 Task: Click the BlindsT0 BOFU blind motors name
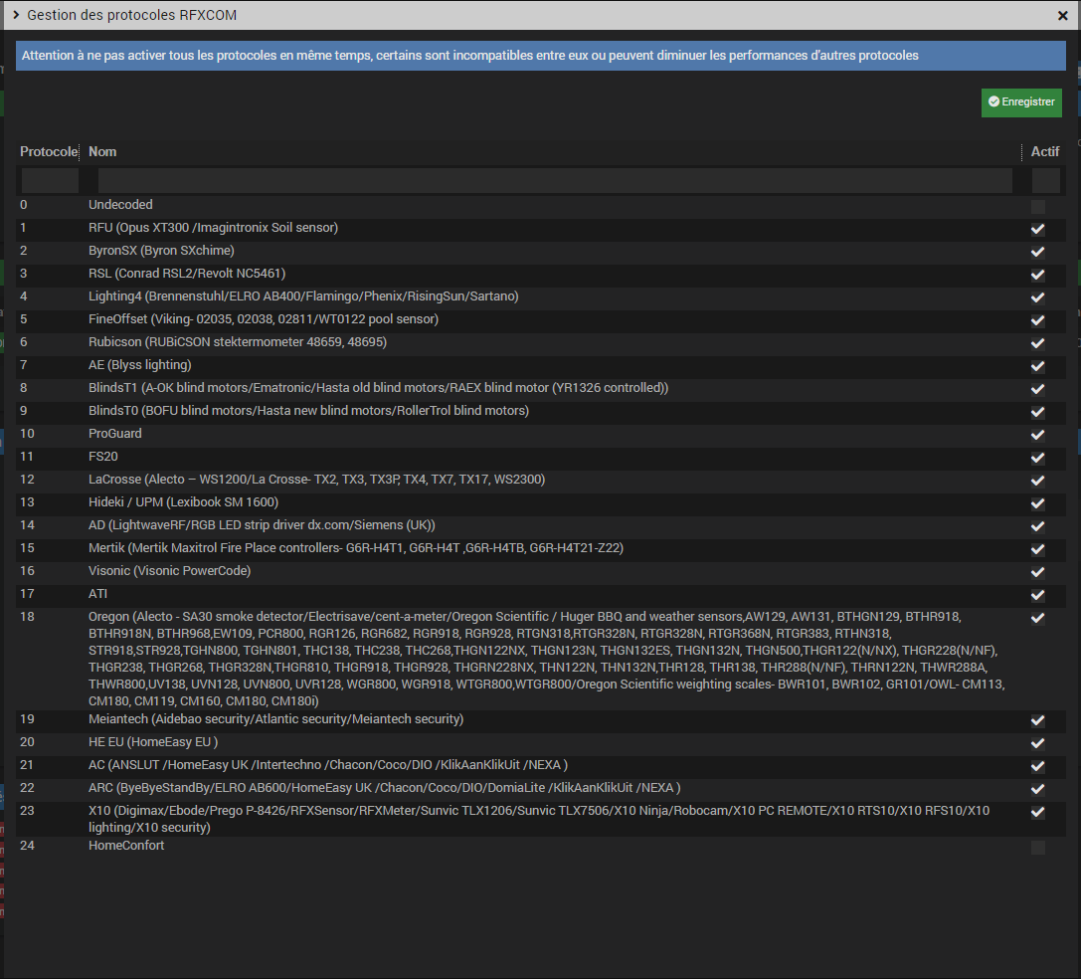(x=309, y=411)
